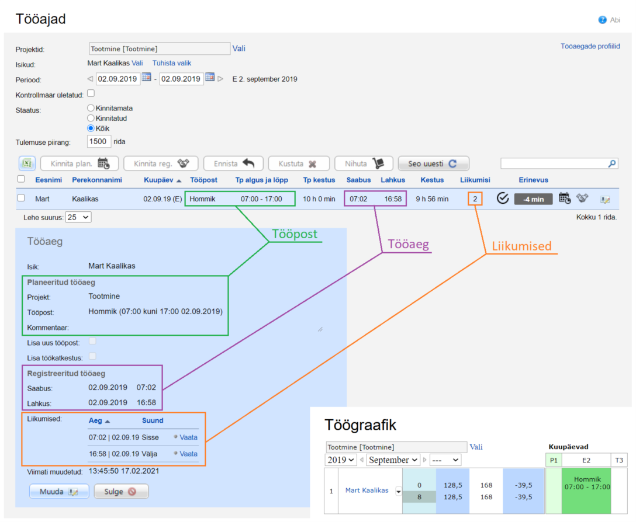Image resolution: width=636 pixels, height=522 pixels.
Task: Click the edit icon at end of Mart's row
Action: (x=605, y=199)
